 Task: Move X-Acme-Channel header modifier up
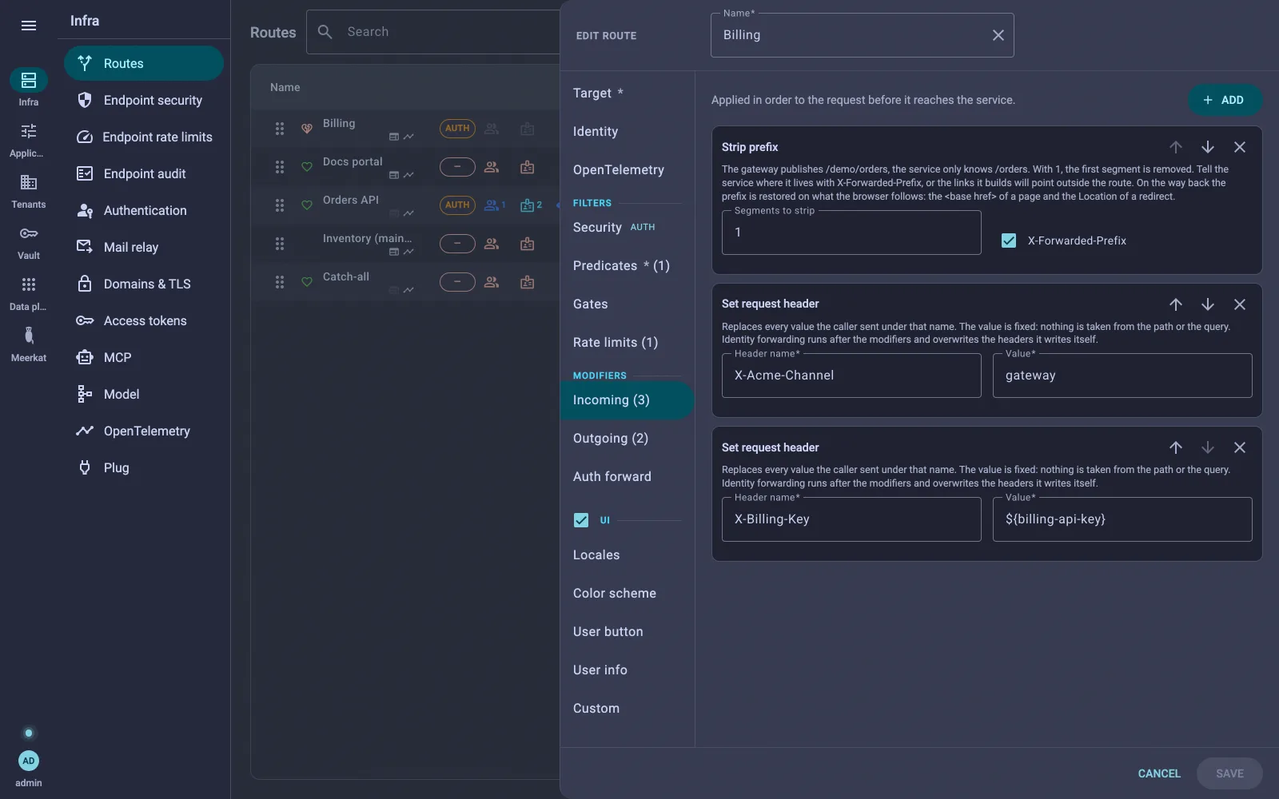coord(1176,304)
